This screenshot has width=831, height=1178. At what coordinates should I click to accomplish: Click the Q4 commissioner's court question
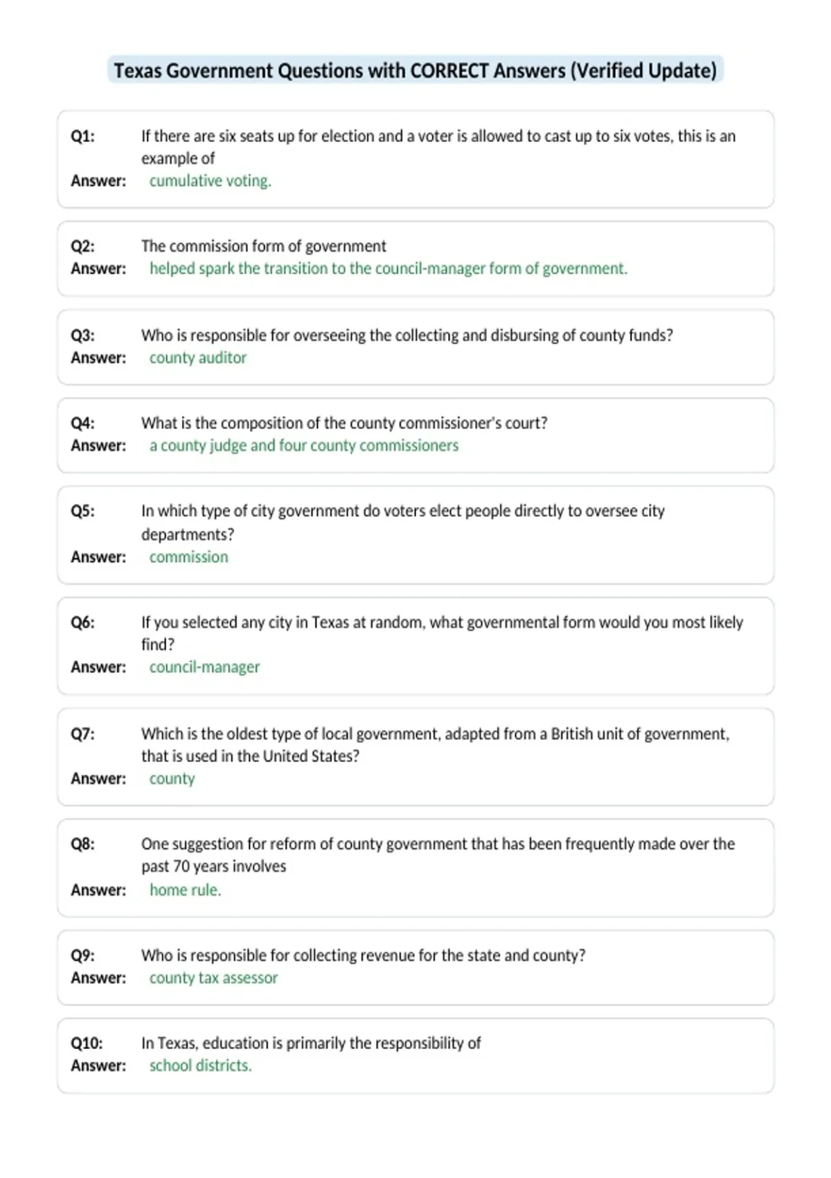pos(344,423)
